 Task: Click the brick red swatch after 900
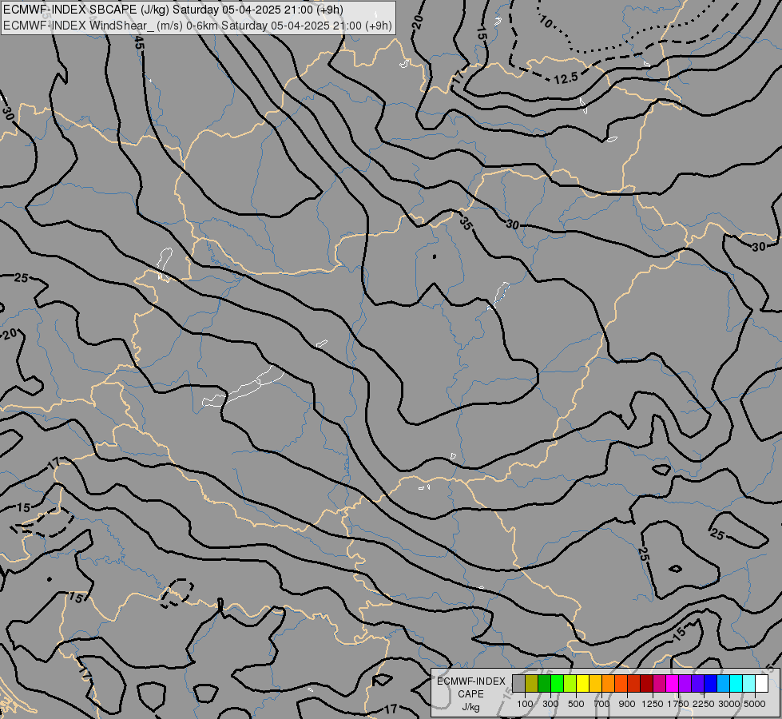[x=634, y=683]
